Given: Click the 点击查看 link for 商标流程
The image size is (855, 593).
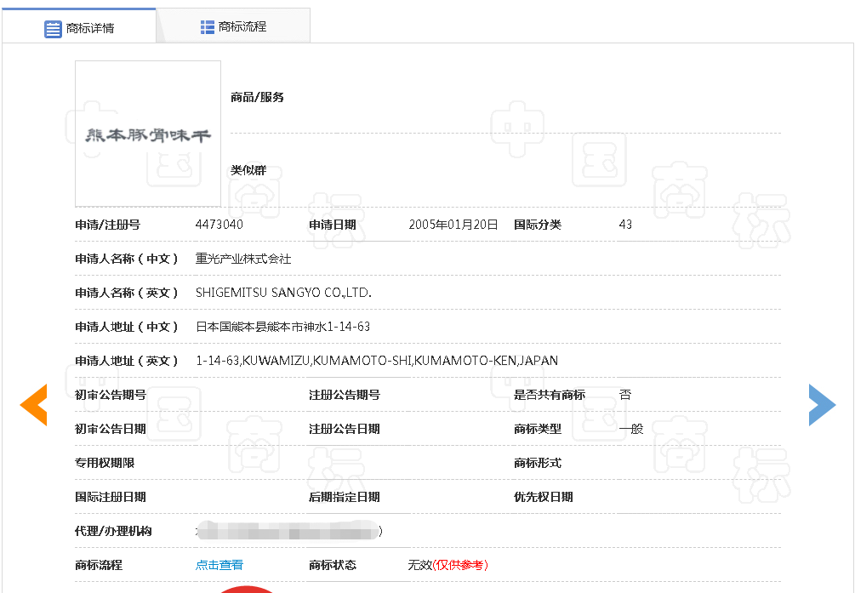Looking at the screenshot, I should click(219, 565).
